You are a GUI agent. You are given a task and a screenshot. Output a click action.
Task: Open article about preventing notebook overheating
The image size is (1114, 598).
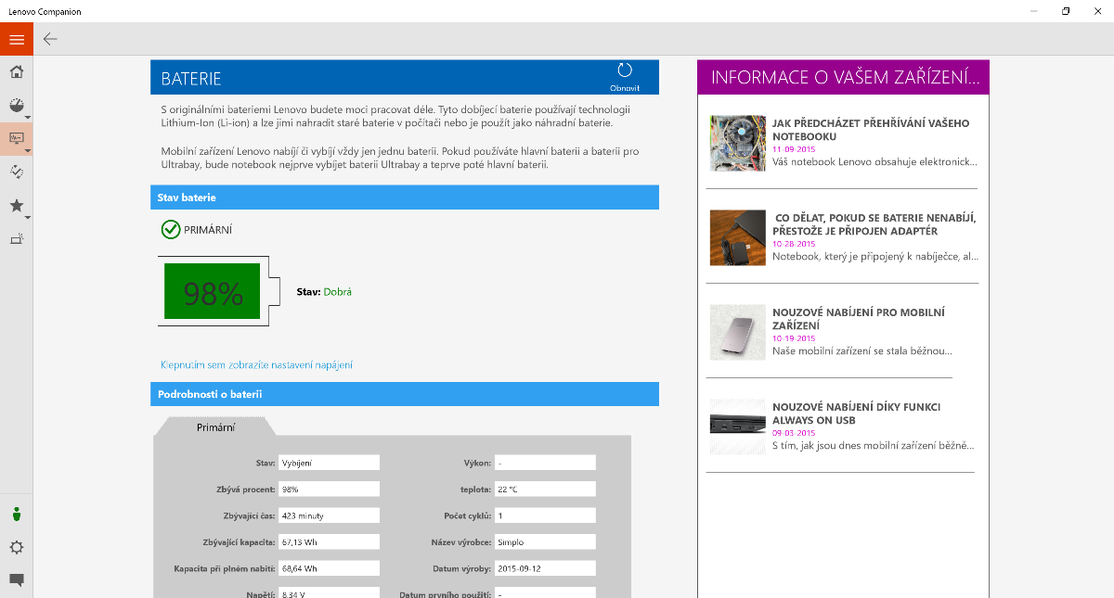pyautogui.click(x=870, y=130)
